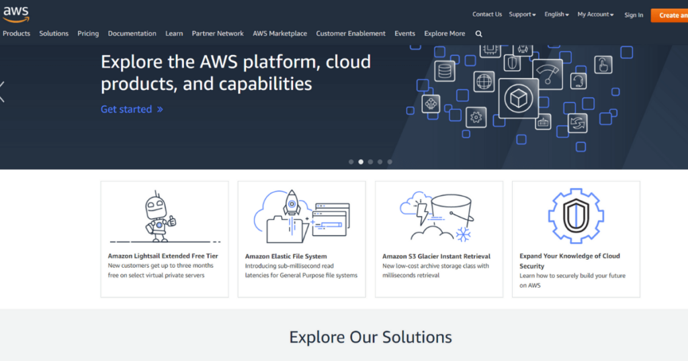Screen dimensions: 688x361
Task: Open Expand Your Knowledge of Cloud Security title
Action: click(570, 260)
